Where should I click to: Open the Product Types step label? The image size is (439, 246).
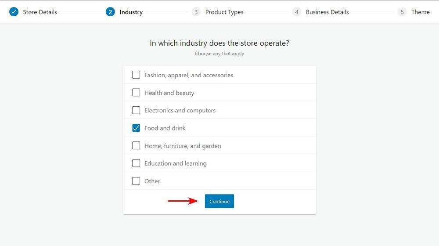tap(224, 12)
